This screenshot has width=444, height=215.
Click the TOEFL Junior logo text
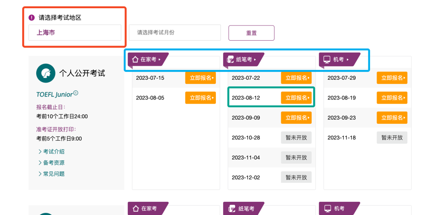point(57,94)
